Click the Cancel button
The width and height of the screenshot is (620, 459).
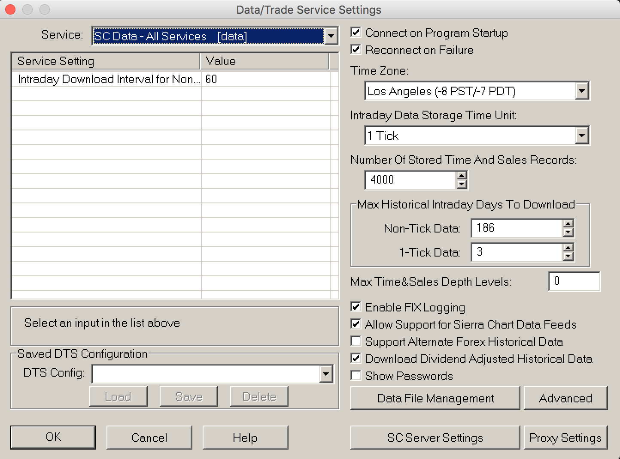click(149, 438)
